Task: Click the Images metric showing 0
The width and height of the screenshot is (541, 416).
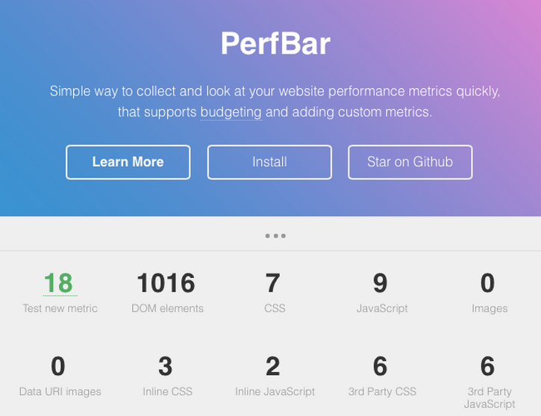Action: point(488,284)
